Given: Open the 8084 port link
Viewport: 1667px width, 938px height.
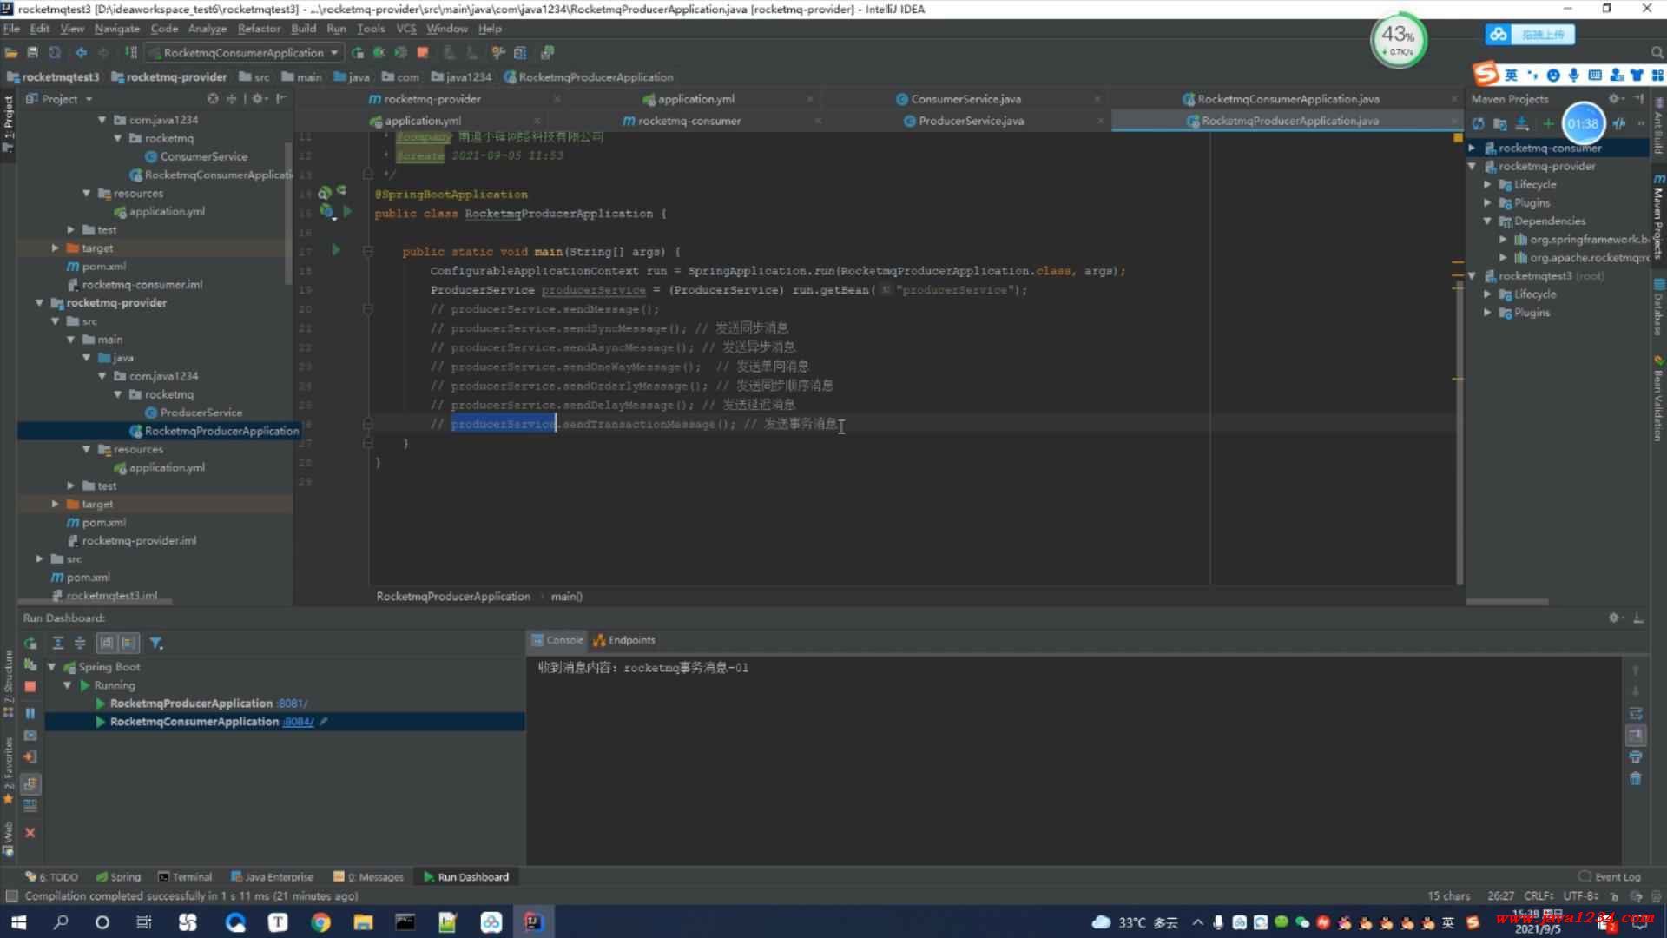Looking at the screenshot, I should click(x=298, y=722).
